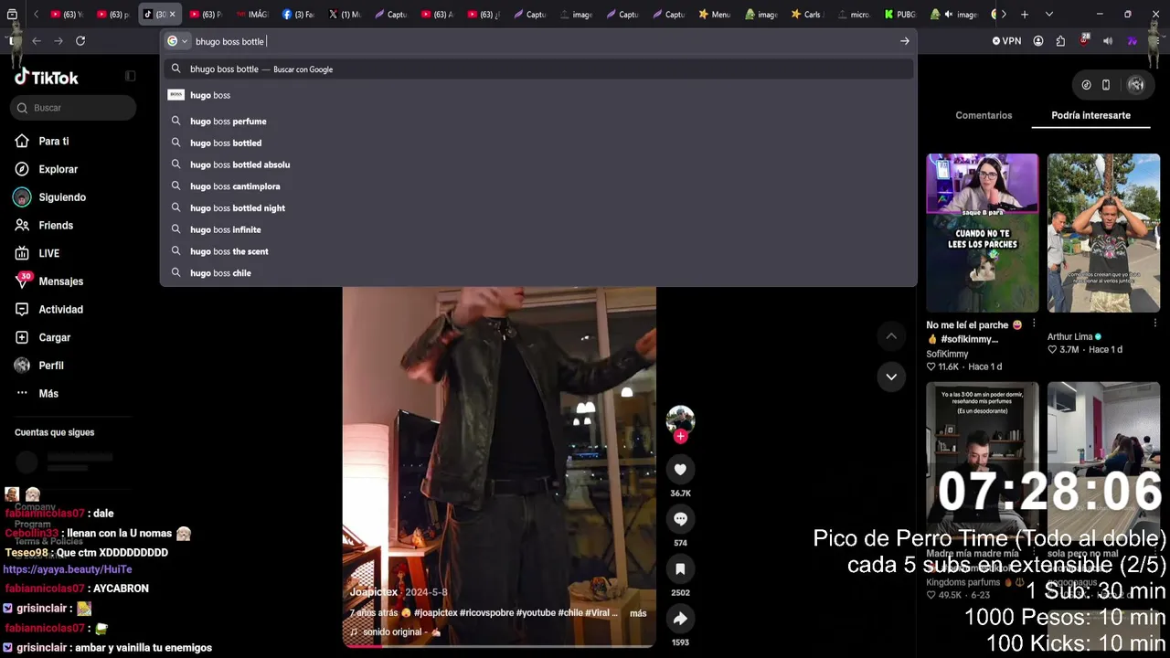
Task: Expand video description with 'más'
Action: tap(638, 613)
